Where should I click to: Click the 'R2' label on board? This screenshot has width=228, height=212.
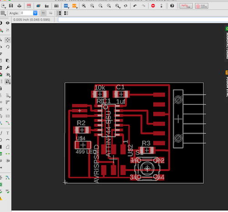[81, 123]
